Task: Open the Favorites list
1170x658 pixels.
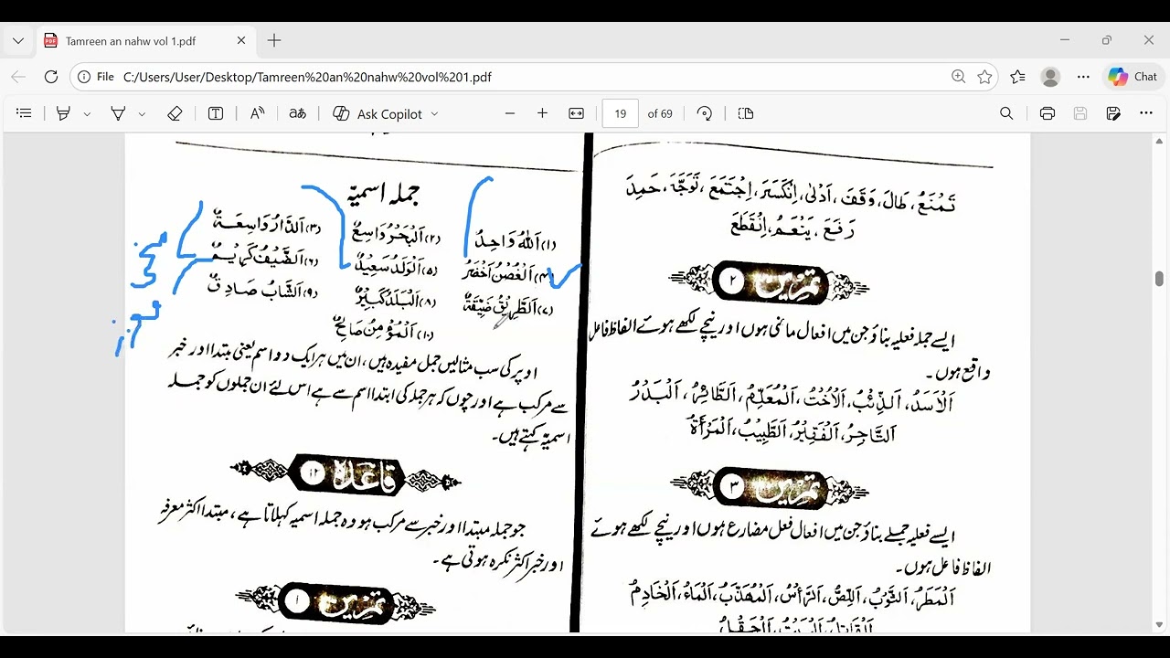Action: coord(1017,77)
